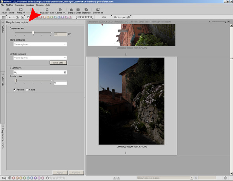Screen dimensions: 233x181
Task: Start the Slideshow
Action: [x=86, y=11]
